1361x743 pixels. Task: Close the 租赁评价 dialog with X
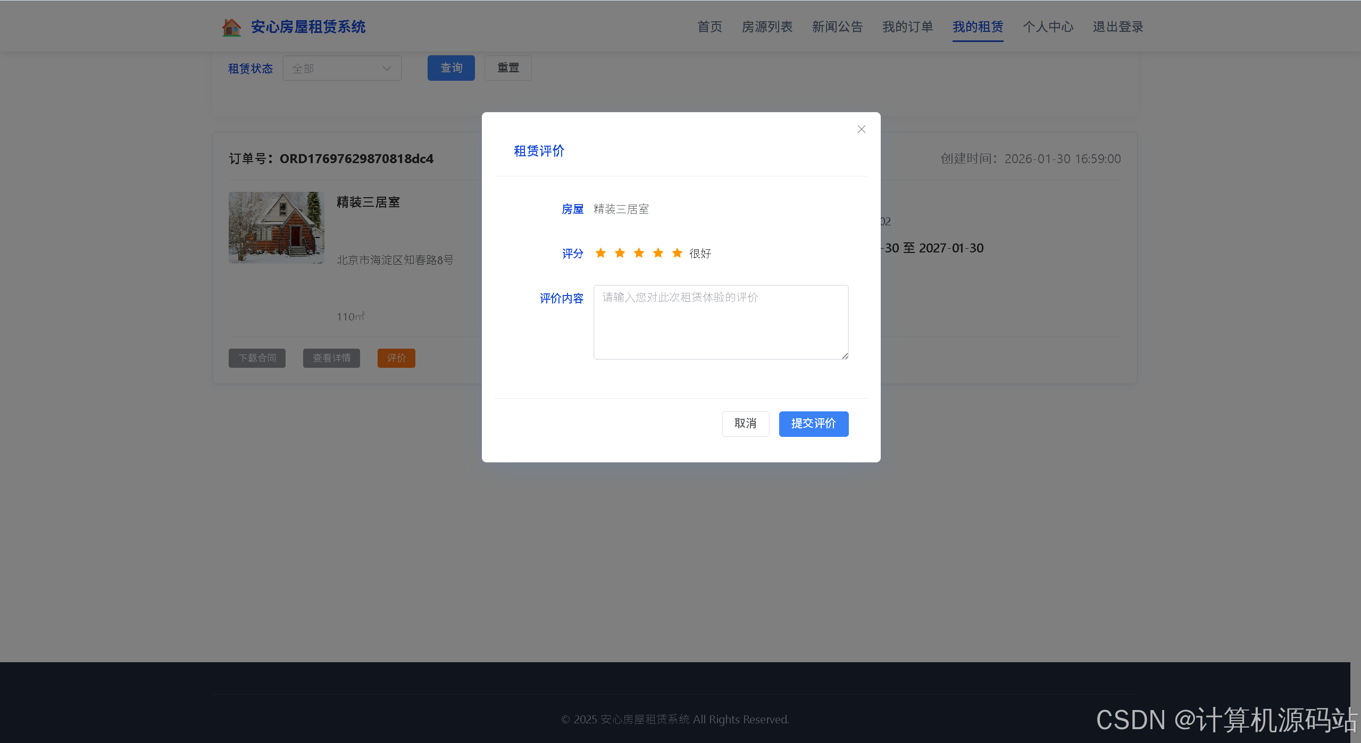tap(861, 129)
